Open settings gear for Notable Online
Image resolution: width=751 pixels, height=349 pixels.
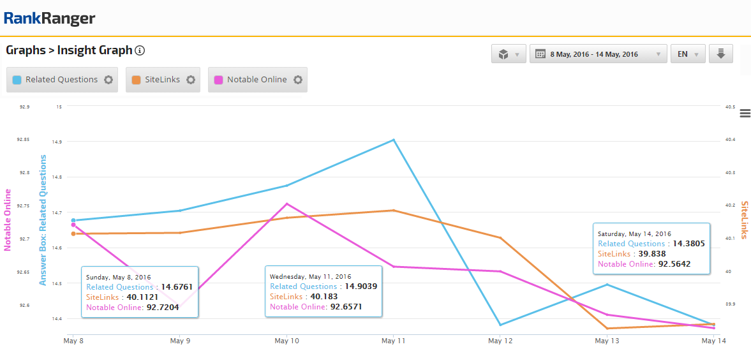pyautogui.click(x=297, y=80)
